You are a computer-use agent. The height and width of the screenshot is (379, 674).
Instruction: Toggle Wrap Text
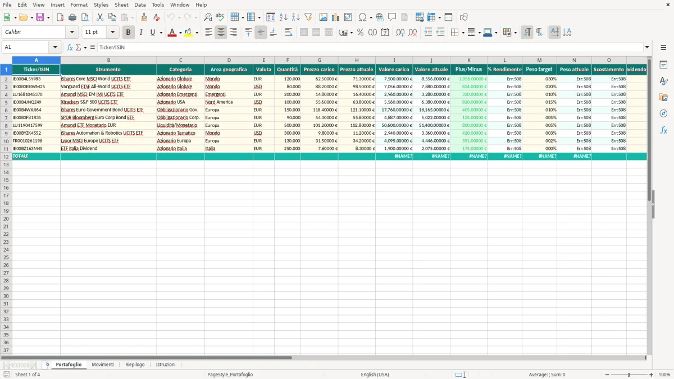pos(289,33)
